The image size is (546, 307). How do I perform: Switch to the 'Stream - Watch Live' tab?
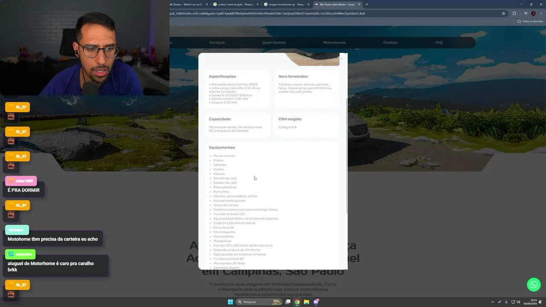[x=189, y=4]
